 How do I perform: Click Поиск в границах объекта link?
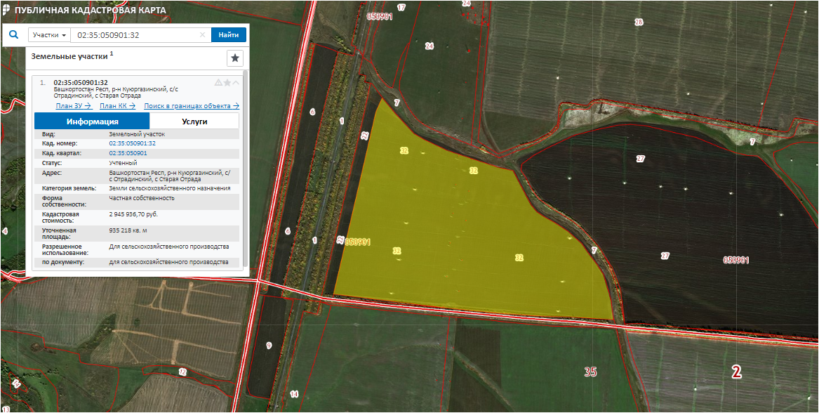(x=192, y=106)
